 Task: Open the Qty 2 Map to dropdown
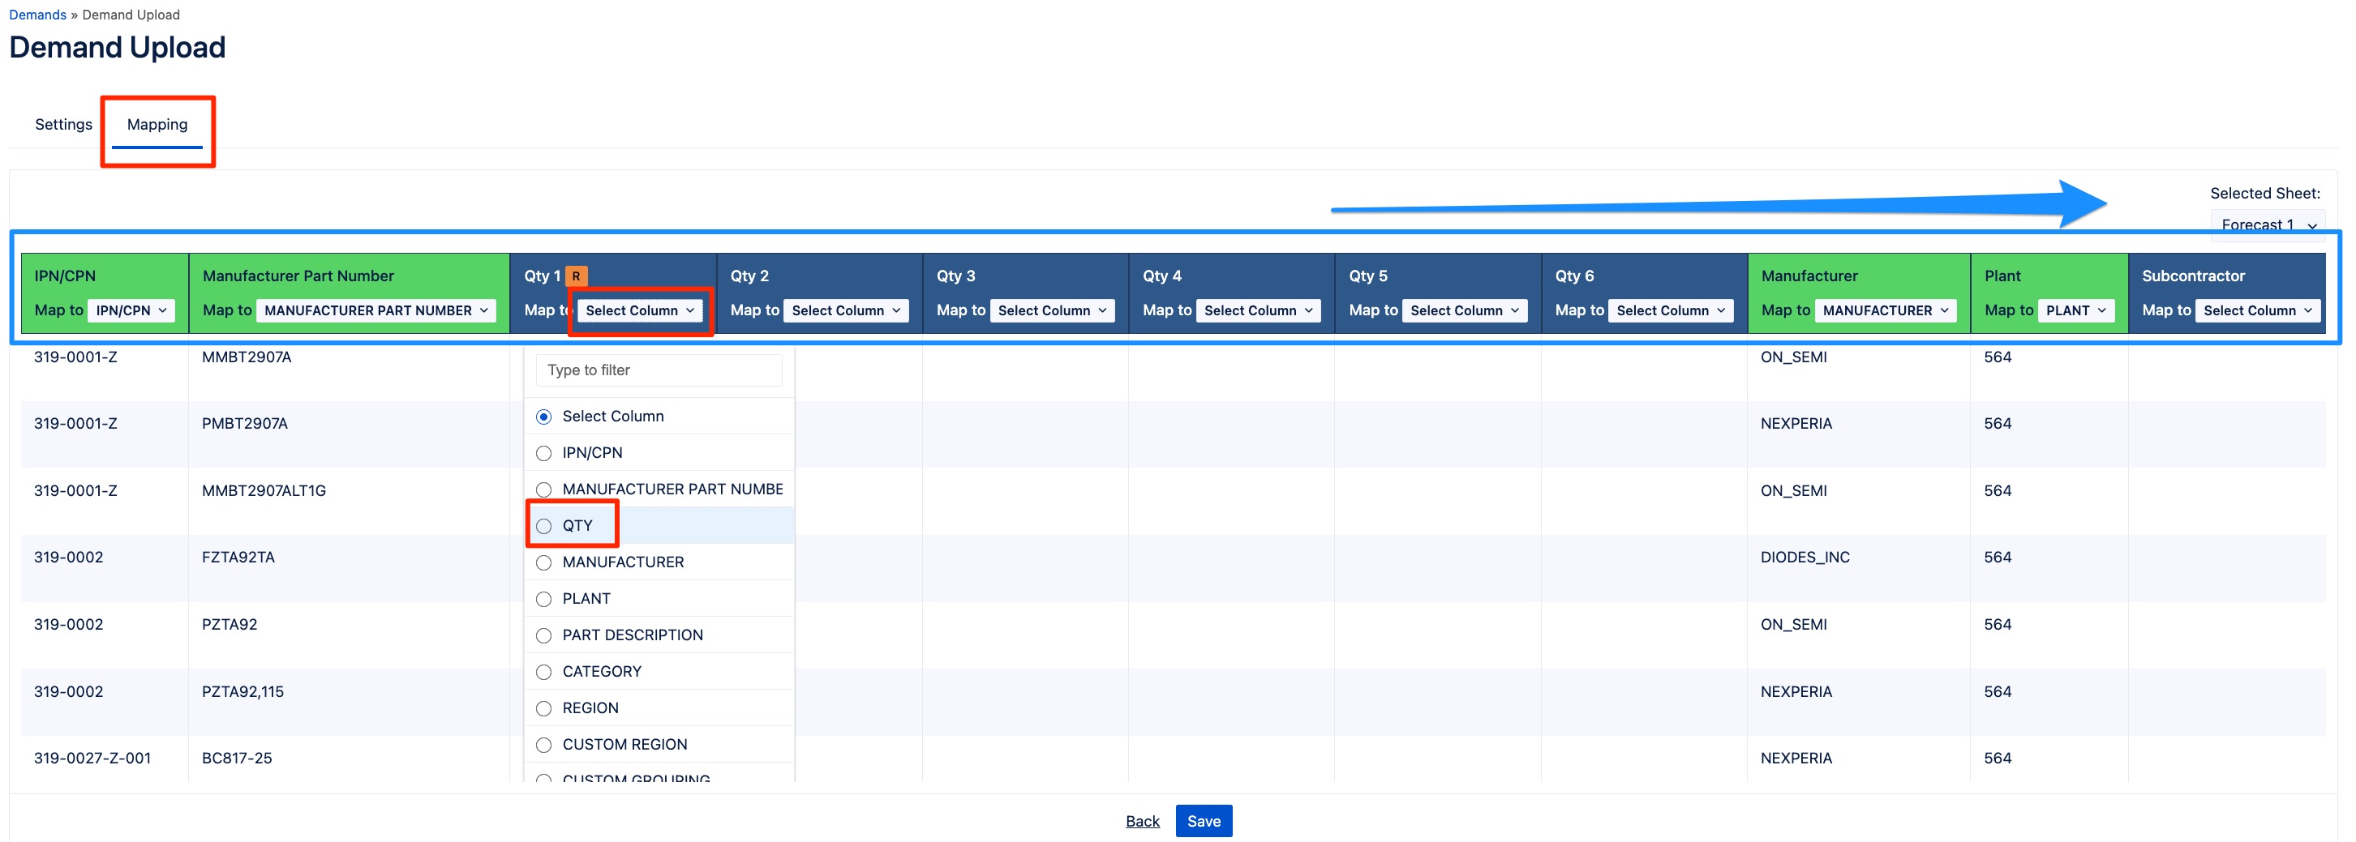point(845,311)
